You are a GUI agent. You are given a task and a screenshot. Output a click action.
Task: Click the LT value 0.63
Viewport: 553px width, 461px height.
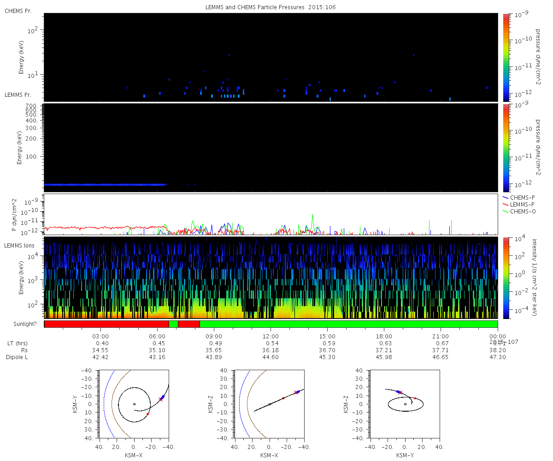point(385,343)
